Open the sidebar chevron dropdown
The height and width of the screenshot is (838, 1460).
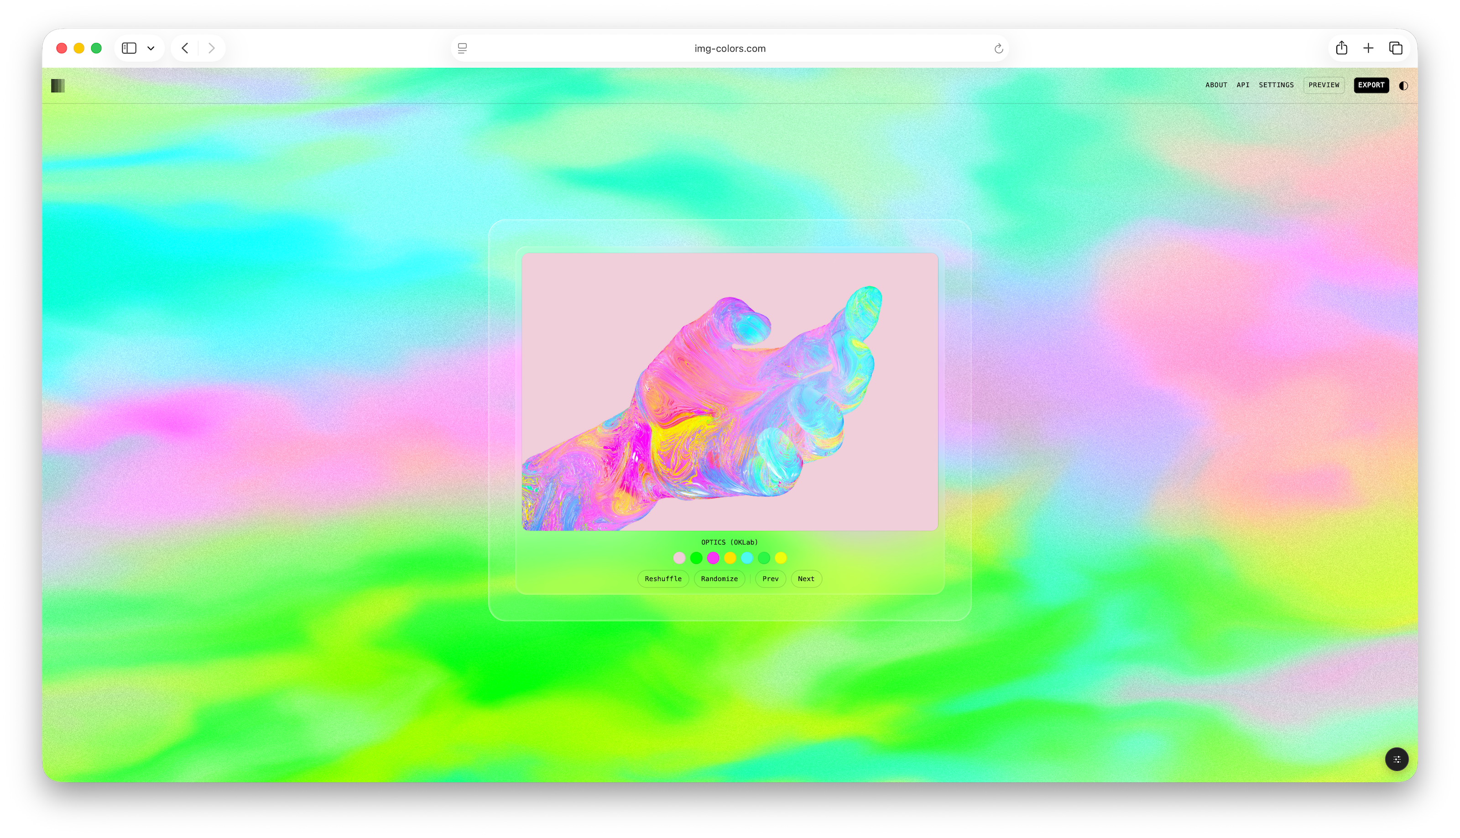click(x=151, y=48)
